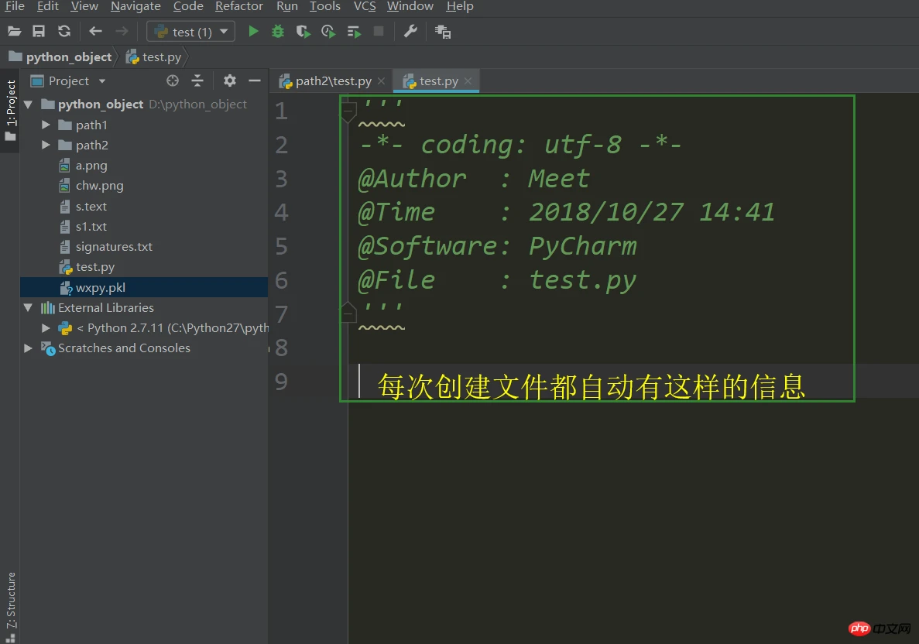This screenshot has height=644, width=919.
Task: Expand the Python 2.7.11 interpreter node
Action: coord(46,328)
